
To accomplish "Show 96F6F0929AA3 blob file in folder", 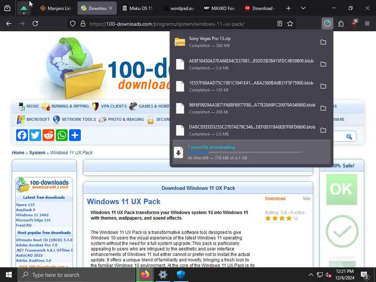I will pos(323,108).
